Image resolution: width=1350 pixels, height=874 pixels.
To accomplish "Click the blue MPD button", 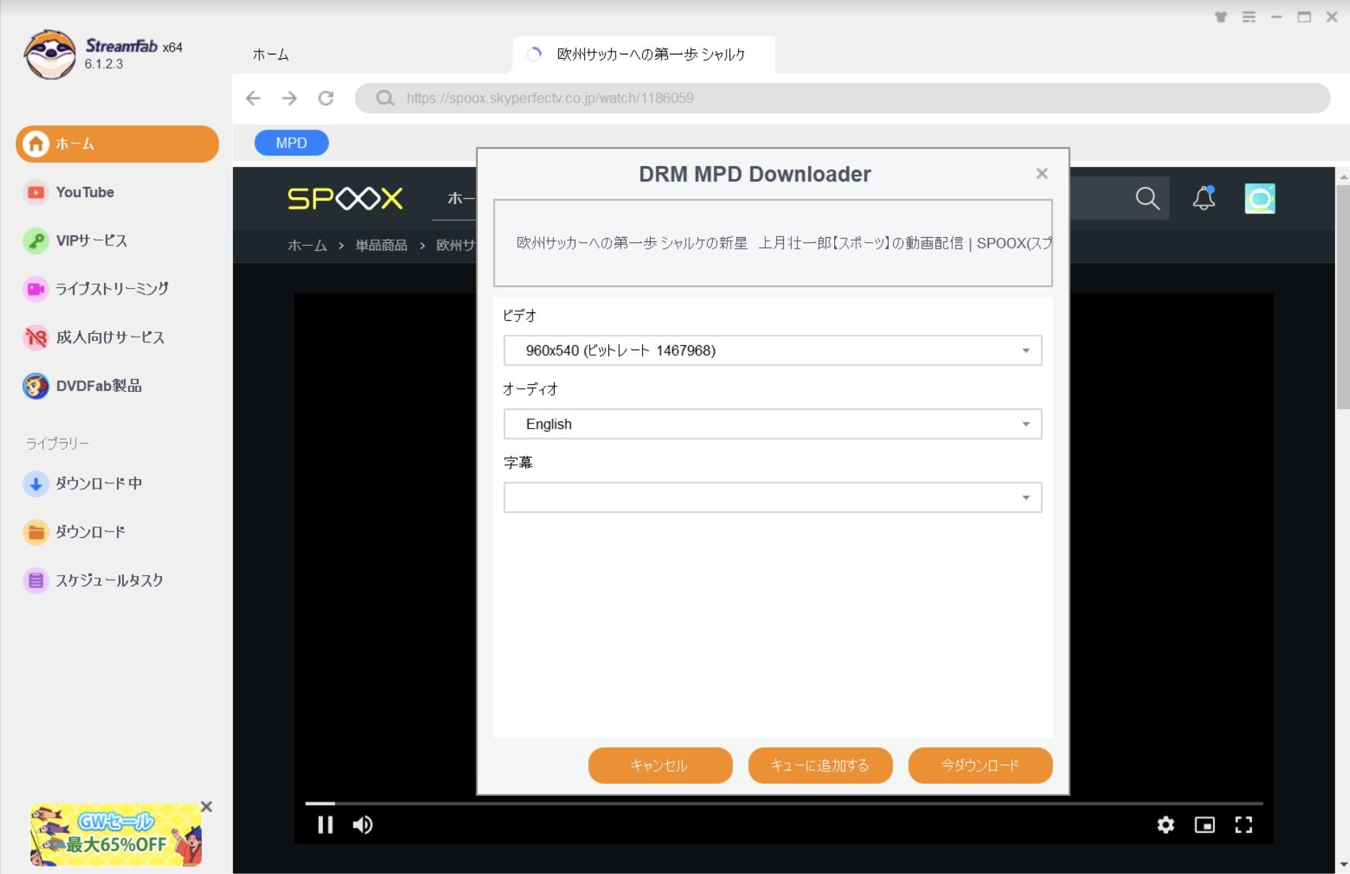I will point(292,143).
